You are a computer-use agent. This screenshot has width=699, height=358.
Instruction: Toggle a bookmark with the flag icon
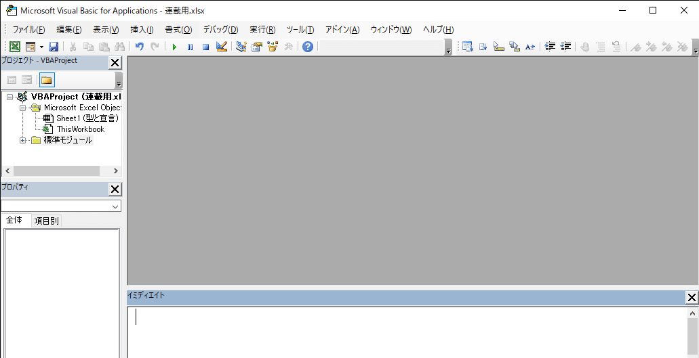(636, 47)
